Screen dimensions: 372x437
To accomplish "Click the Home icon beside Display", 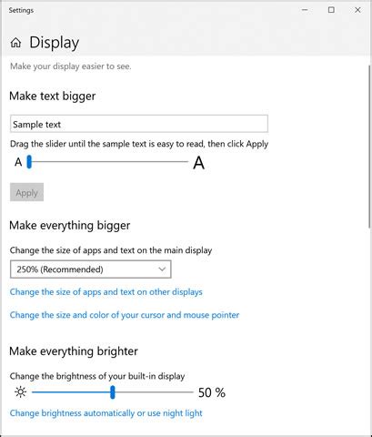I will (x=15, y=43).
